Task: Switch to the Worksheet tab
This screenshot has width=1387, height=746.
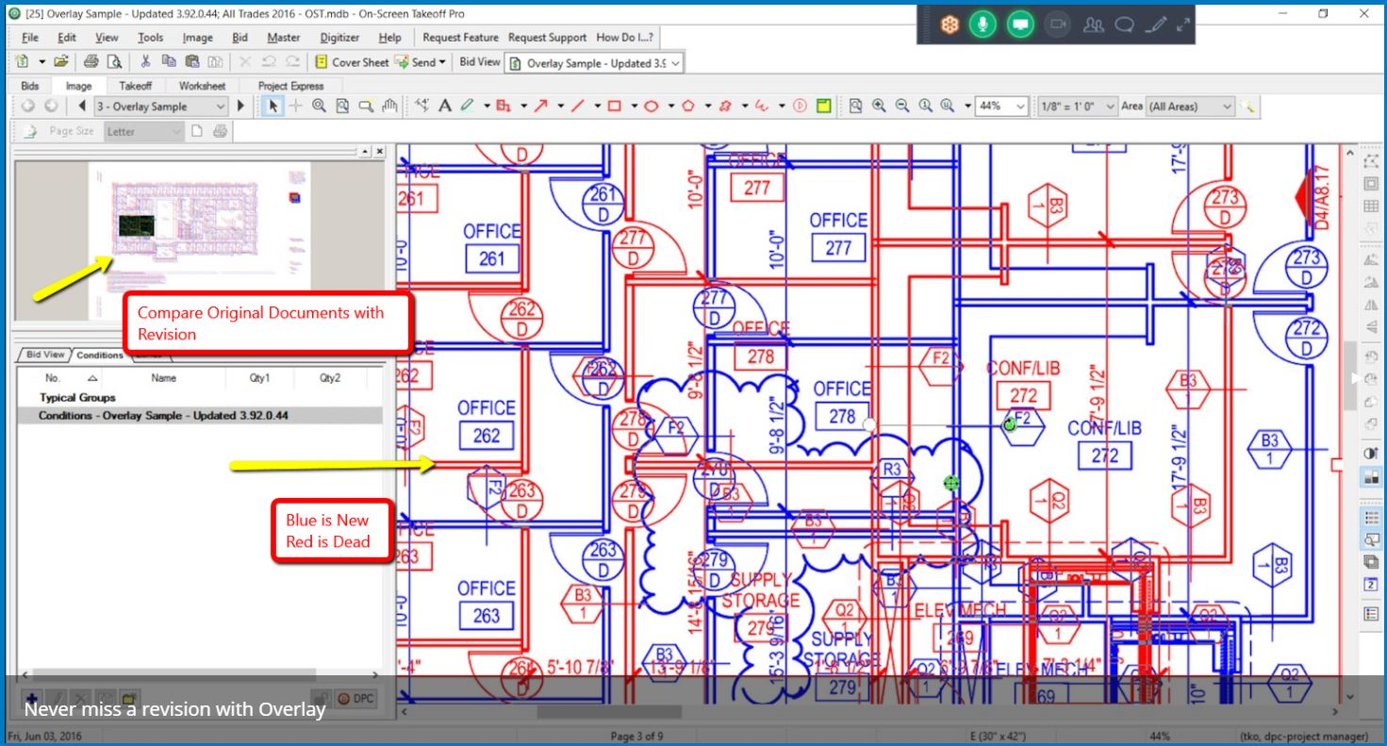Action: 202,86
